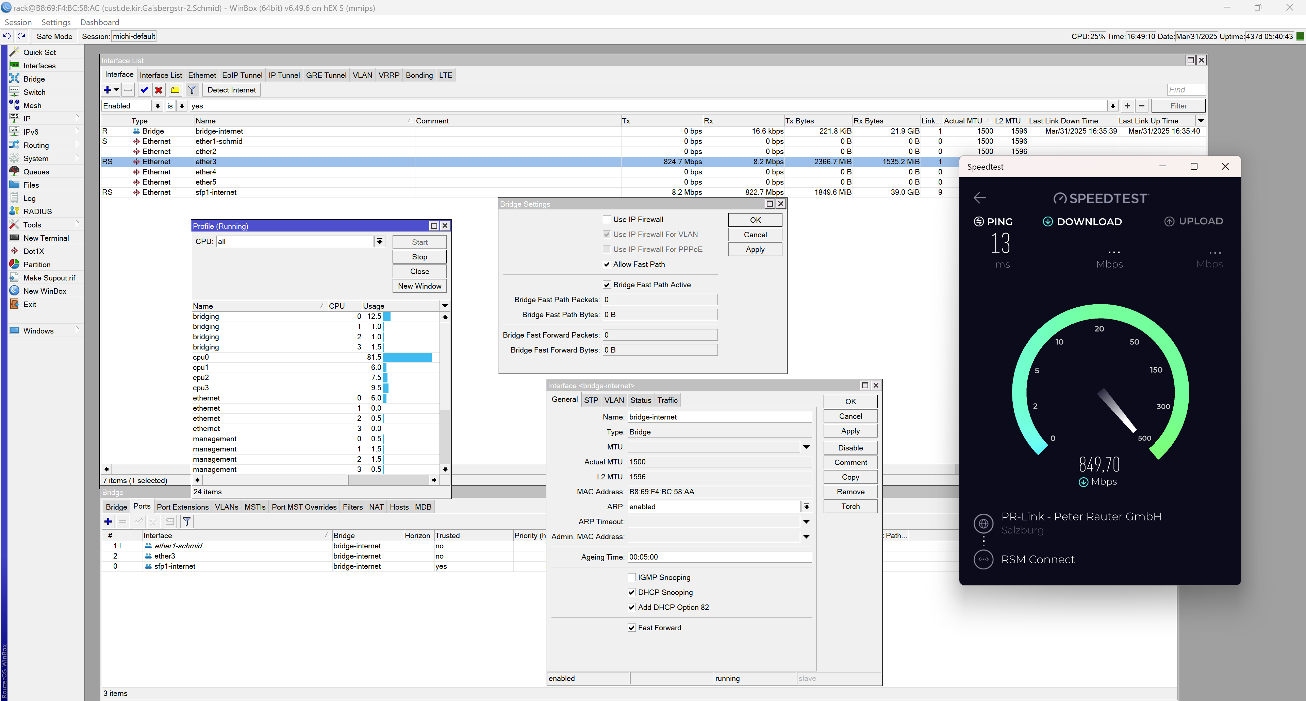Open the Profile table columns dropdown arrow
This screenshot has width=1306, height=701.
[445, 306]
